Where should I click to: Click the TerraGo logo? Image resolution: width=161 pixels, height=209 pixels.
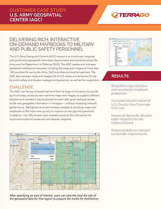(130, 15)
